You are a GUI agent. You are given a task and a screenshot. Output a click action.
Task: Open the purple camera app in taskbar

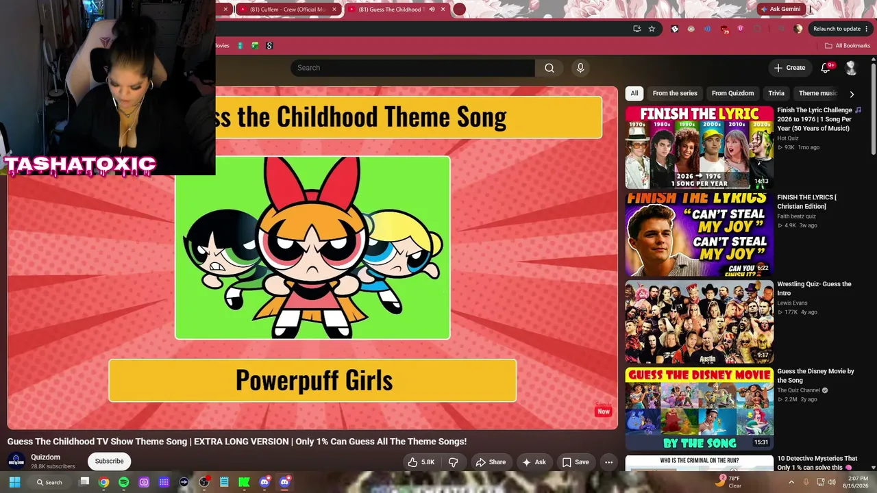(144, 482)
